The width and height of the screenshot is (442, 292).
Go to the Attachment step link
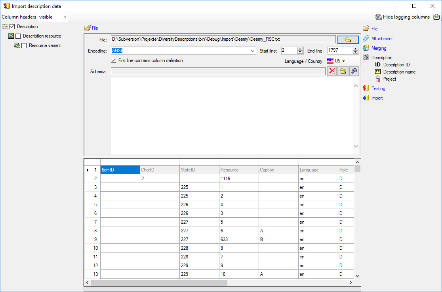click(382, 39)
